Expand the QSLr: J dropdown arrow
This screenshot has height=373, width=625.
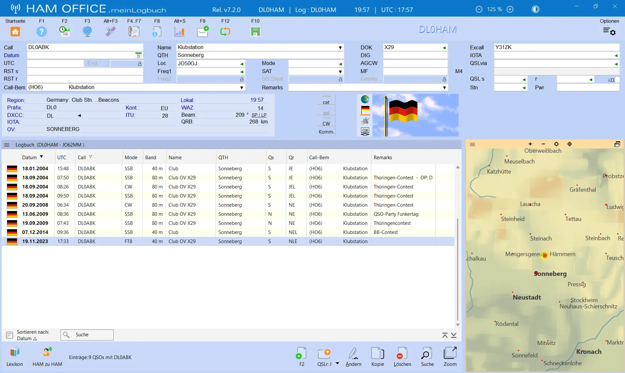coord(337,364)
